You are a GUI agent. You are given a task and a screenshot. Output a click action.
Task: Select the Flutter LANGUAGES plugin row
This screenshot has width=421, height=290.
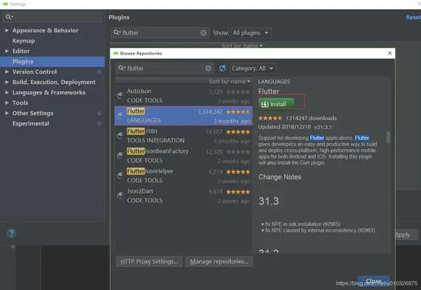pyautogui.click(x=184, y=115)
